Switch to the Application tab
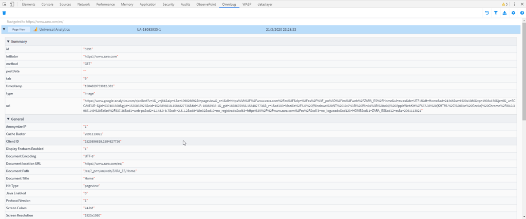526x219 pixels. (x=148, y=4)
